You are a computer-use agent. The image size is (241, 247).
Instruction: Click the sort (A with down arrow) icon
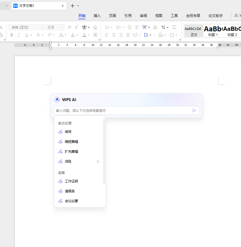(x=156, y=27)
